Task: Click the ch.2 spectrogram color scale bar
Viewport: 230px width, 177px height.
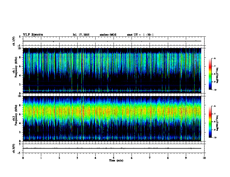Action: pos(210,122)
